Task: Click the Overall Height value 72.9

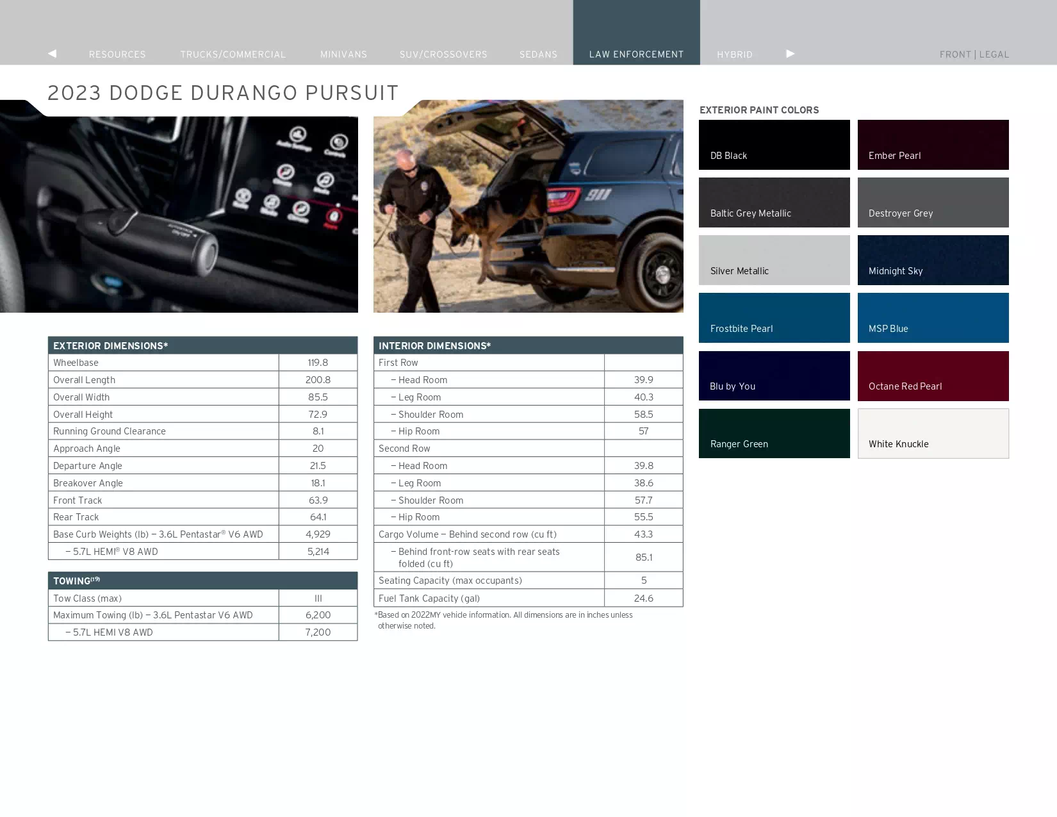Action: pyautogui.click(x=318, y=415)
